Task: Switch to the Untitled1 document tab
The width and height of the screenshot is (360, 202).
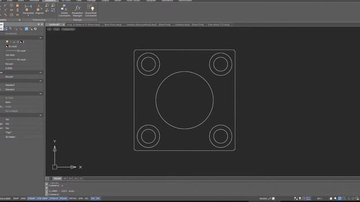Action: (54, 25)
